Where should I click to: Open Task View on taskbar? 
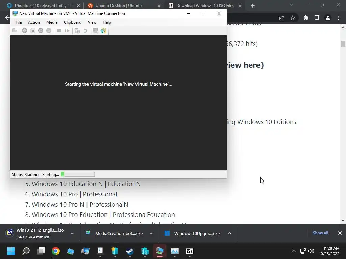(x=41, y=251)
